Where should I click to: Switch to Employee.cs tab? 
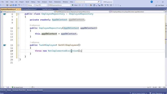[62, 9]
